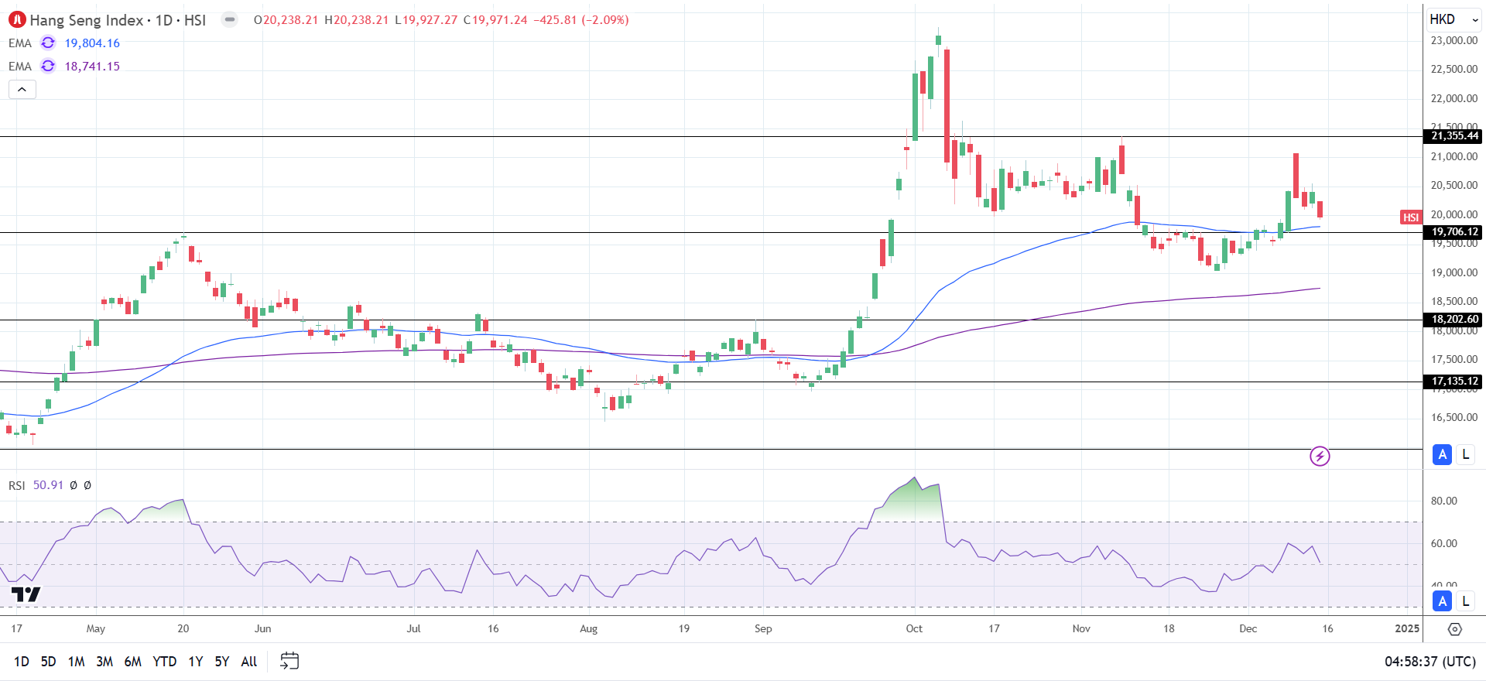Screen dimensions: 1486x681
Task: Click the first EMA refresh icon
Action: [48, 43]
